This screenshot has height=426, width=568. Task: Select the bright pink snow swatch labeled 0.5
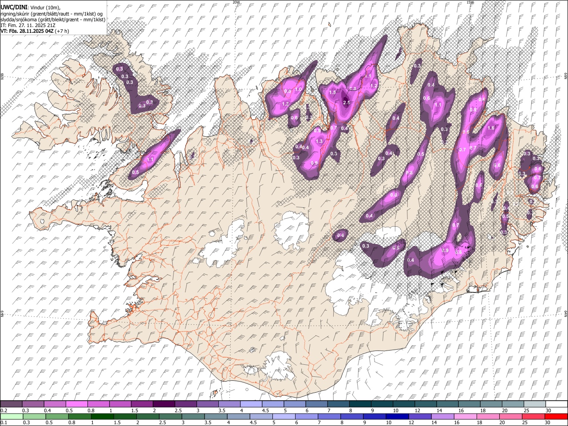click(77, 404)
